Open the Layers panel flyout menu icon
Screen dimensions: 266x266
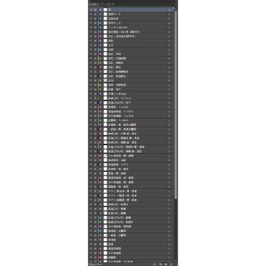pyautogui.click(x=176, y=4)
